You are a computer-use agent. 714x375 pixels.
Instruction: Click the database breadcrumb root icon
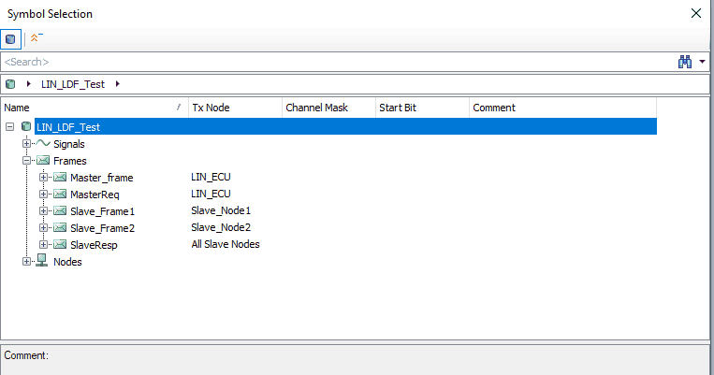[10, 84]
